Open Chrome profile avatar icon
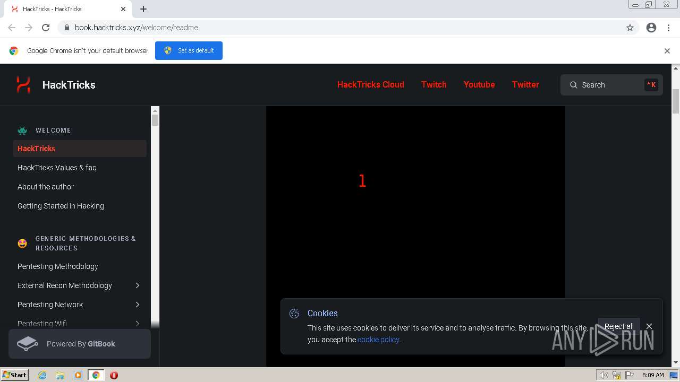 pos(651,28)
